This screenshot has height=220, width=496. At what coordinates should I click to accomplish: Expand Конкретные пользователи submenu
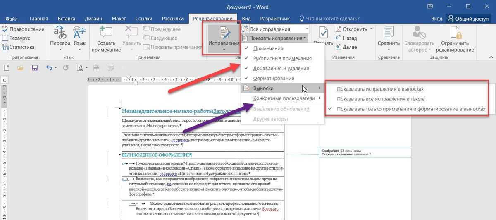click(283, 98)
